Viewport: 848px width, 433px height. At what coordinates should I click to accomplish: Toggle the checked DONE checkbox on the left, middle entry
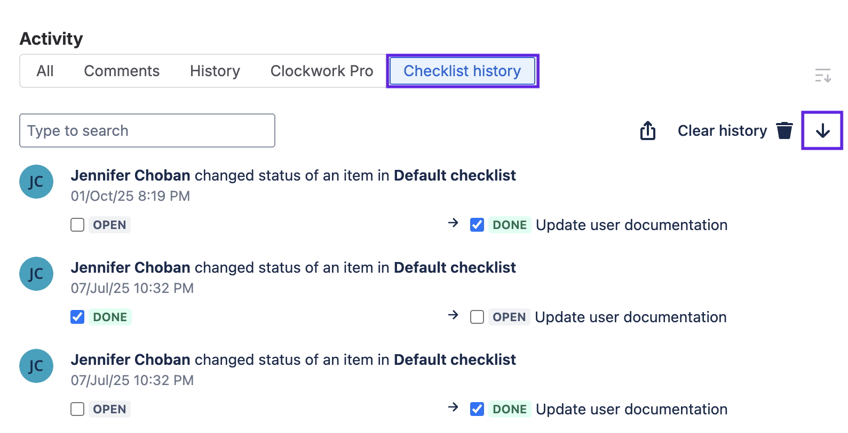click(77, 317)
